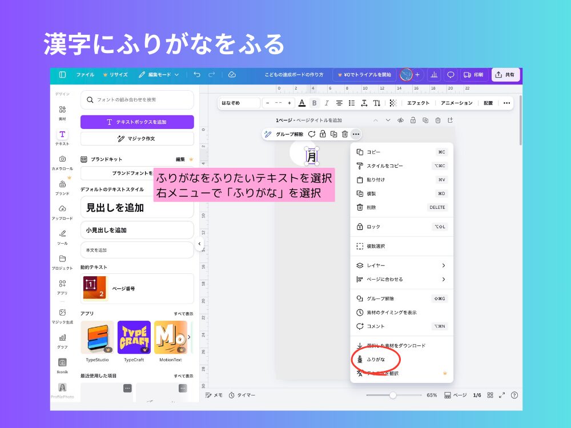This screenshot has width=571, height=428.
Task: Toggle bold formatting on the text
Action: pyautogui.click(x=315, y=103)
